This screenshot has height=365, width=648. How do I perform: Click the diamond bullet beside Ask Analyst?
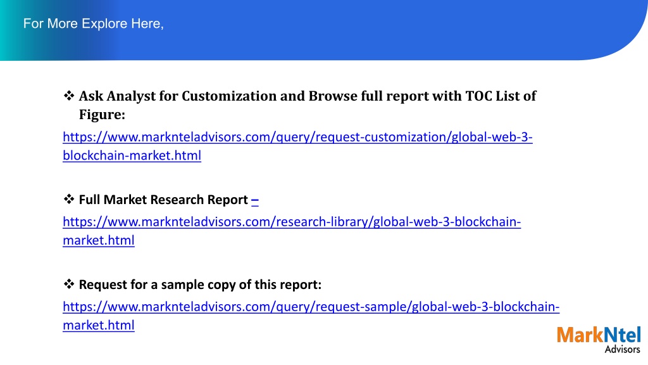click(x=68, y=96)
